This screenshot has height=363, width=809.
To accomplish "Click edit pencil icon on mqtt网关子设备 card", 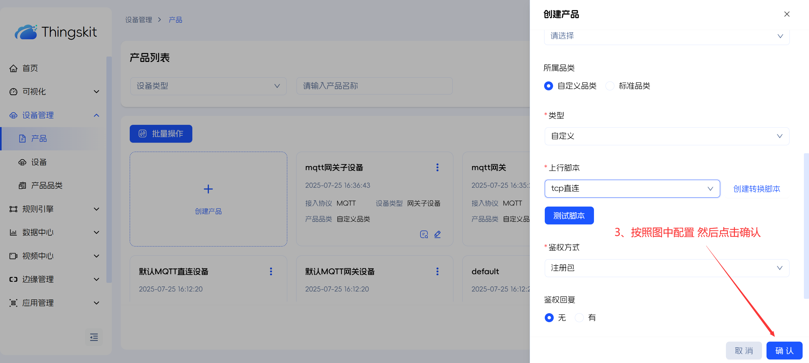I will [437, 234].
